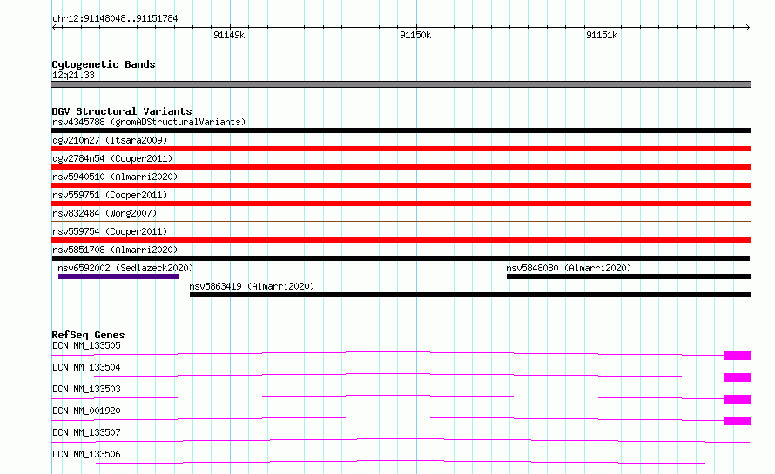Click the magenta exon block of DCN|NM_001920

pyautogui.click(x=738, y=421)
